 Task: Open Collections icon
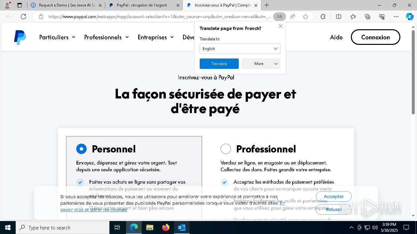[x=367, y=17]
